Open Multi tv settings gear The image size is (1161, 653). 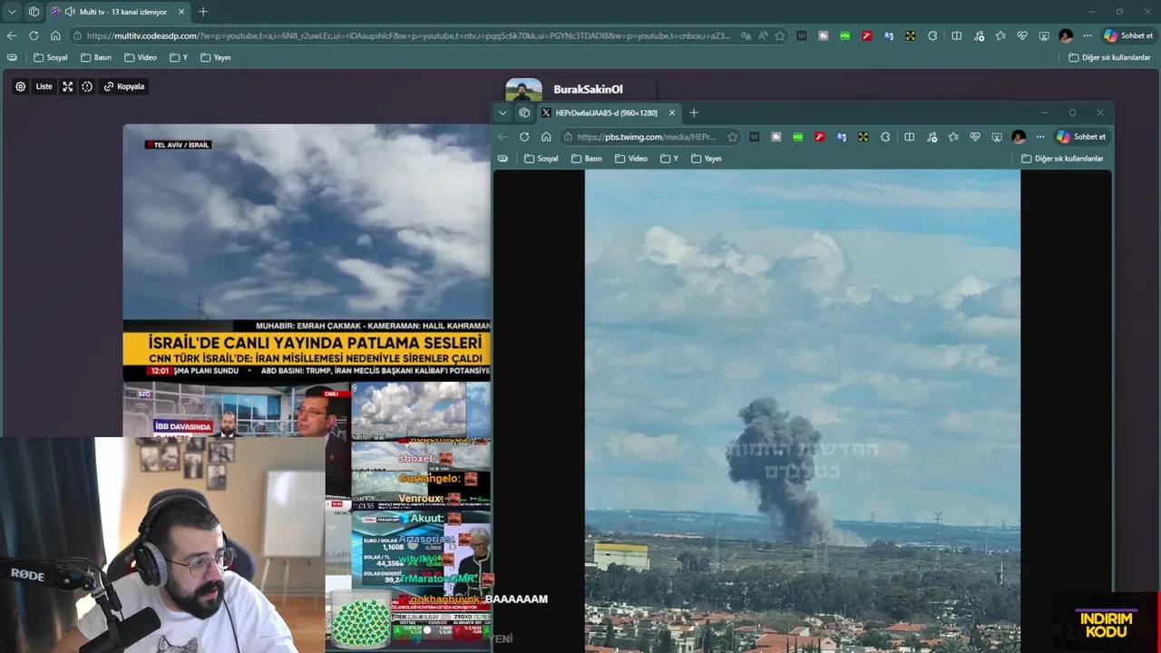(21, 87)
